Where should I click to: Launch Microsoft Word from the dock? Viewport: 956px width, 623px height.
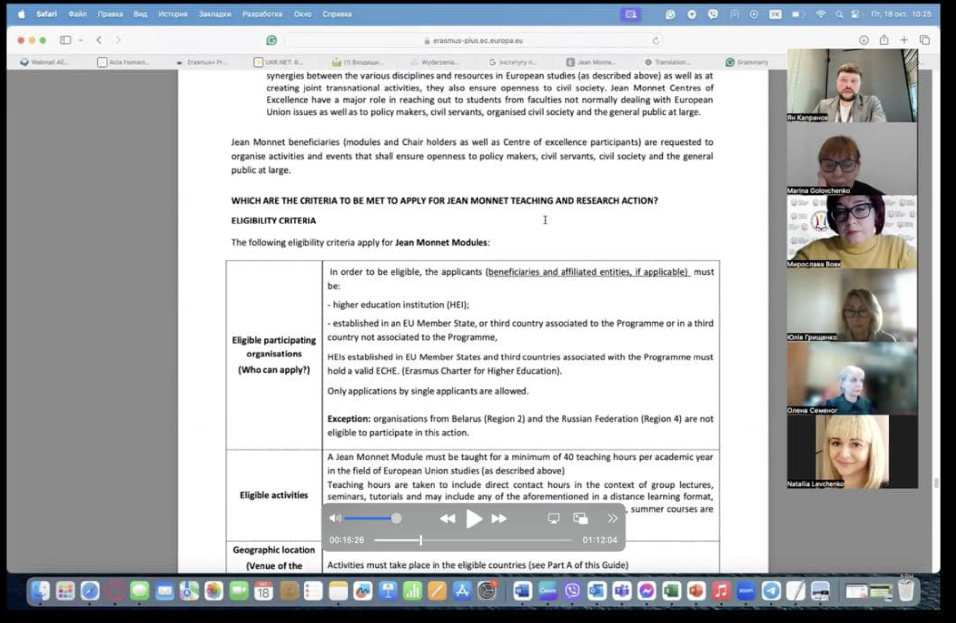[522, 591]
